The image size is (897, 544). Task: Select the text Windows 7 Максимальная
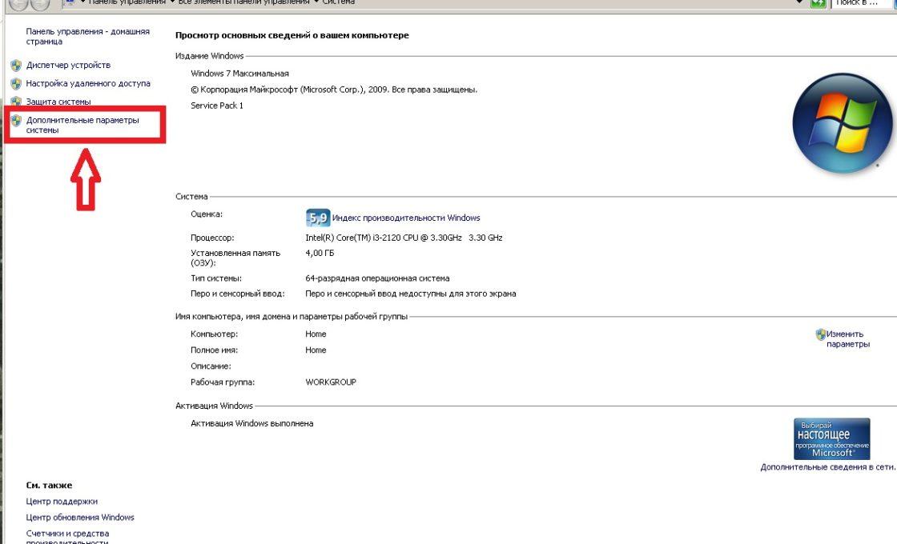tap(239, 74)
